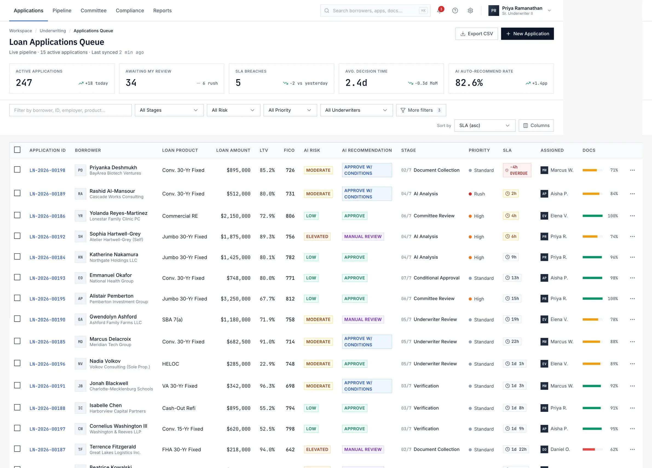
Task: Click Yolanda Reyes-Martinez's 100% docs progress bar
Action: 592,216
